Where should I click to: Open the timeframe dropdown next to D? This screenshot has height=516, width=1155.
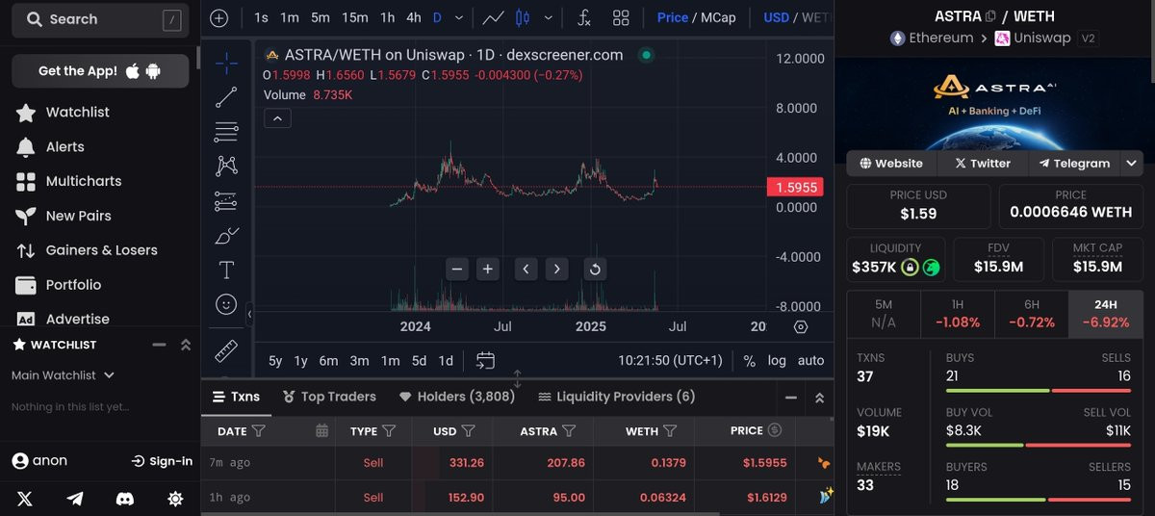458,17
